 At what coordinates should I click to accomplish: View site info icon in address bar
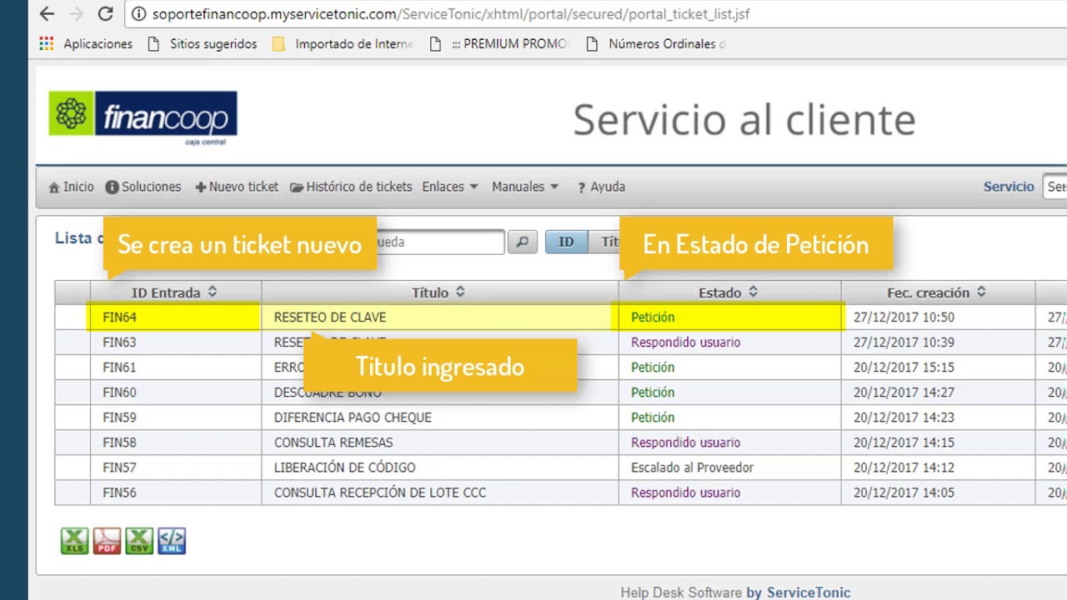click(x=138, y=14)
